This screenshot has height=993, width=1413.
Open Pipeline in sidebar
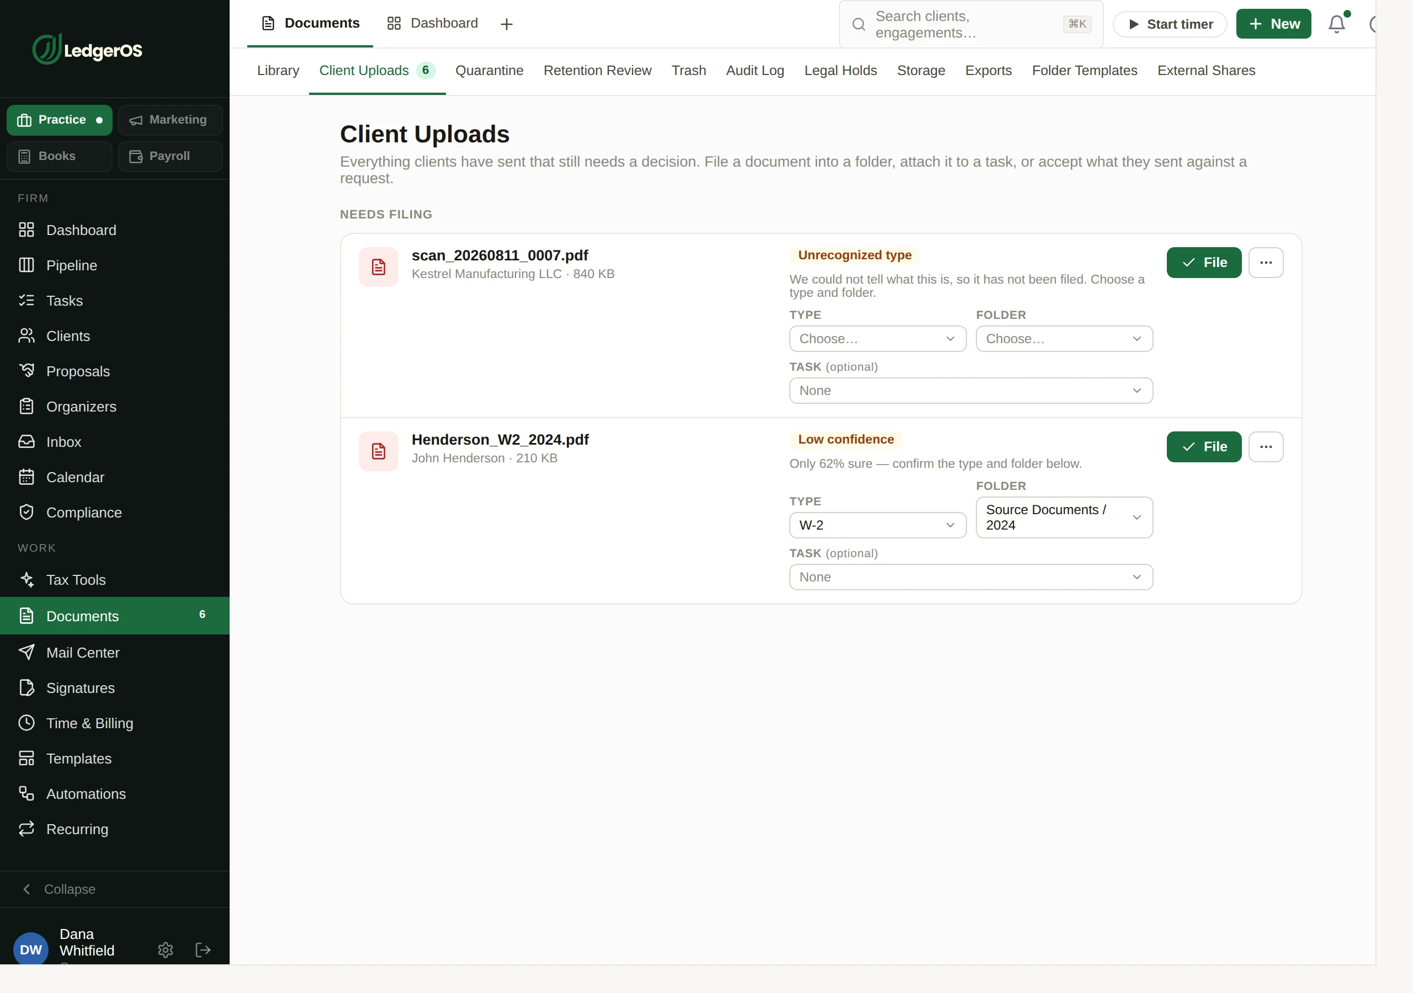click(x=114, y=265)
